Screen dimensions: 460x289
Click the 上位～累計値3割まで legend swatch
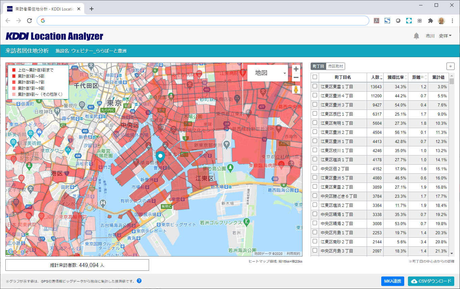tap(14, 70)
